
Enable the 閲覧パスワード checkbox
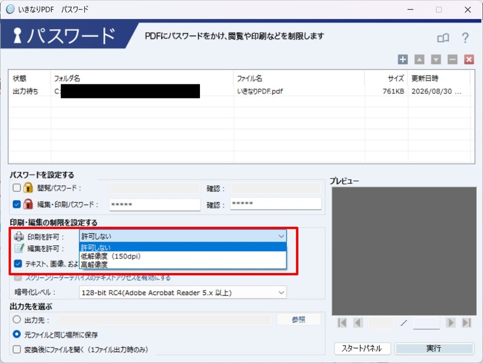[x=17, y=188]
